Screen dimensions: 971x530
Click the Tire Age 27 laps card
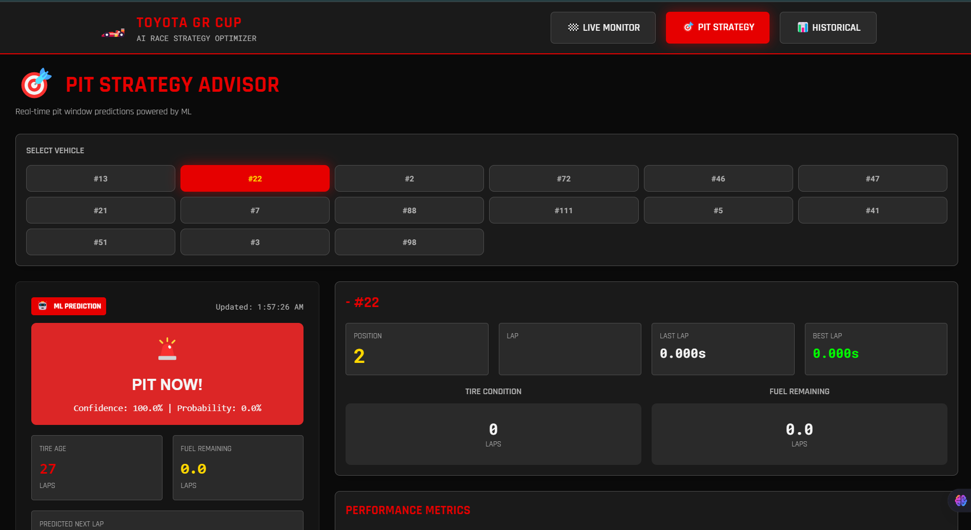pos(97,467)
